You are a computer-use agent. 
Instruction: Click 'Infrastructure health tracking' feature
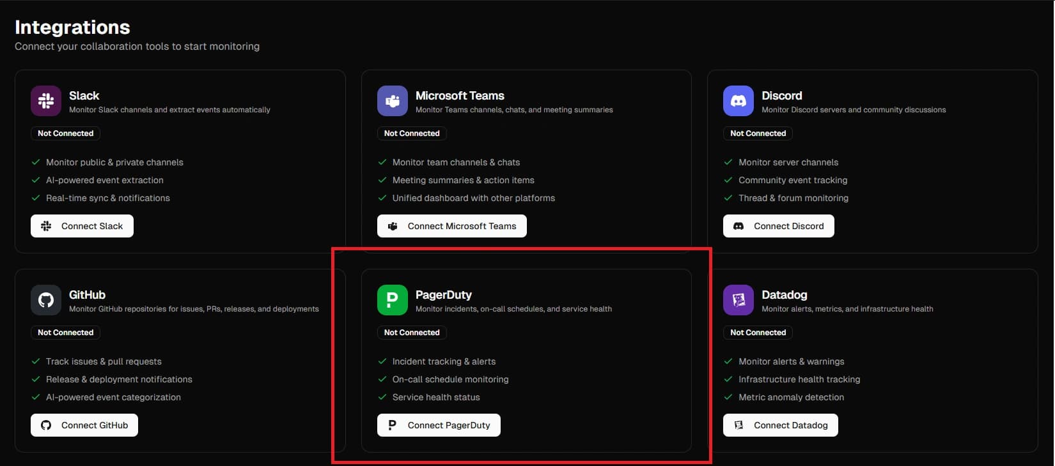(x=799, y=379)
